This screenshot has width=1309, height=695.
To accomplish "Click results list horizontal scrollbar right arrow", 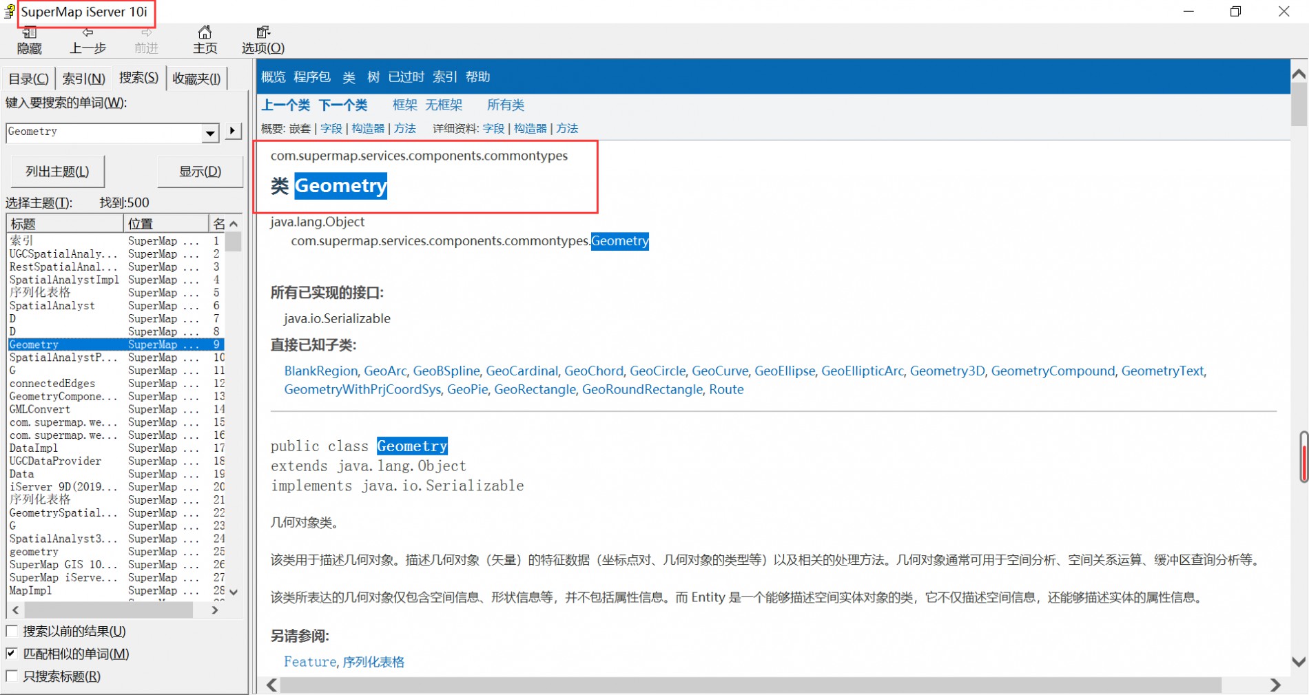I will (215, 610).
